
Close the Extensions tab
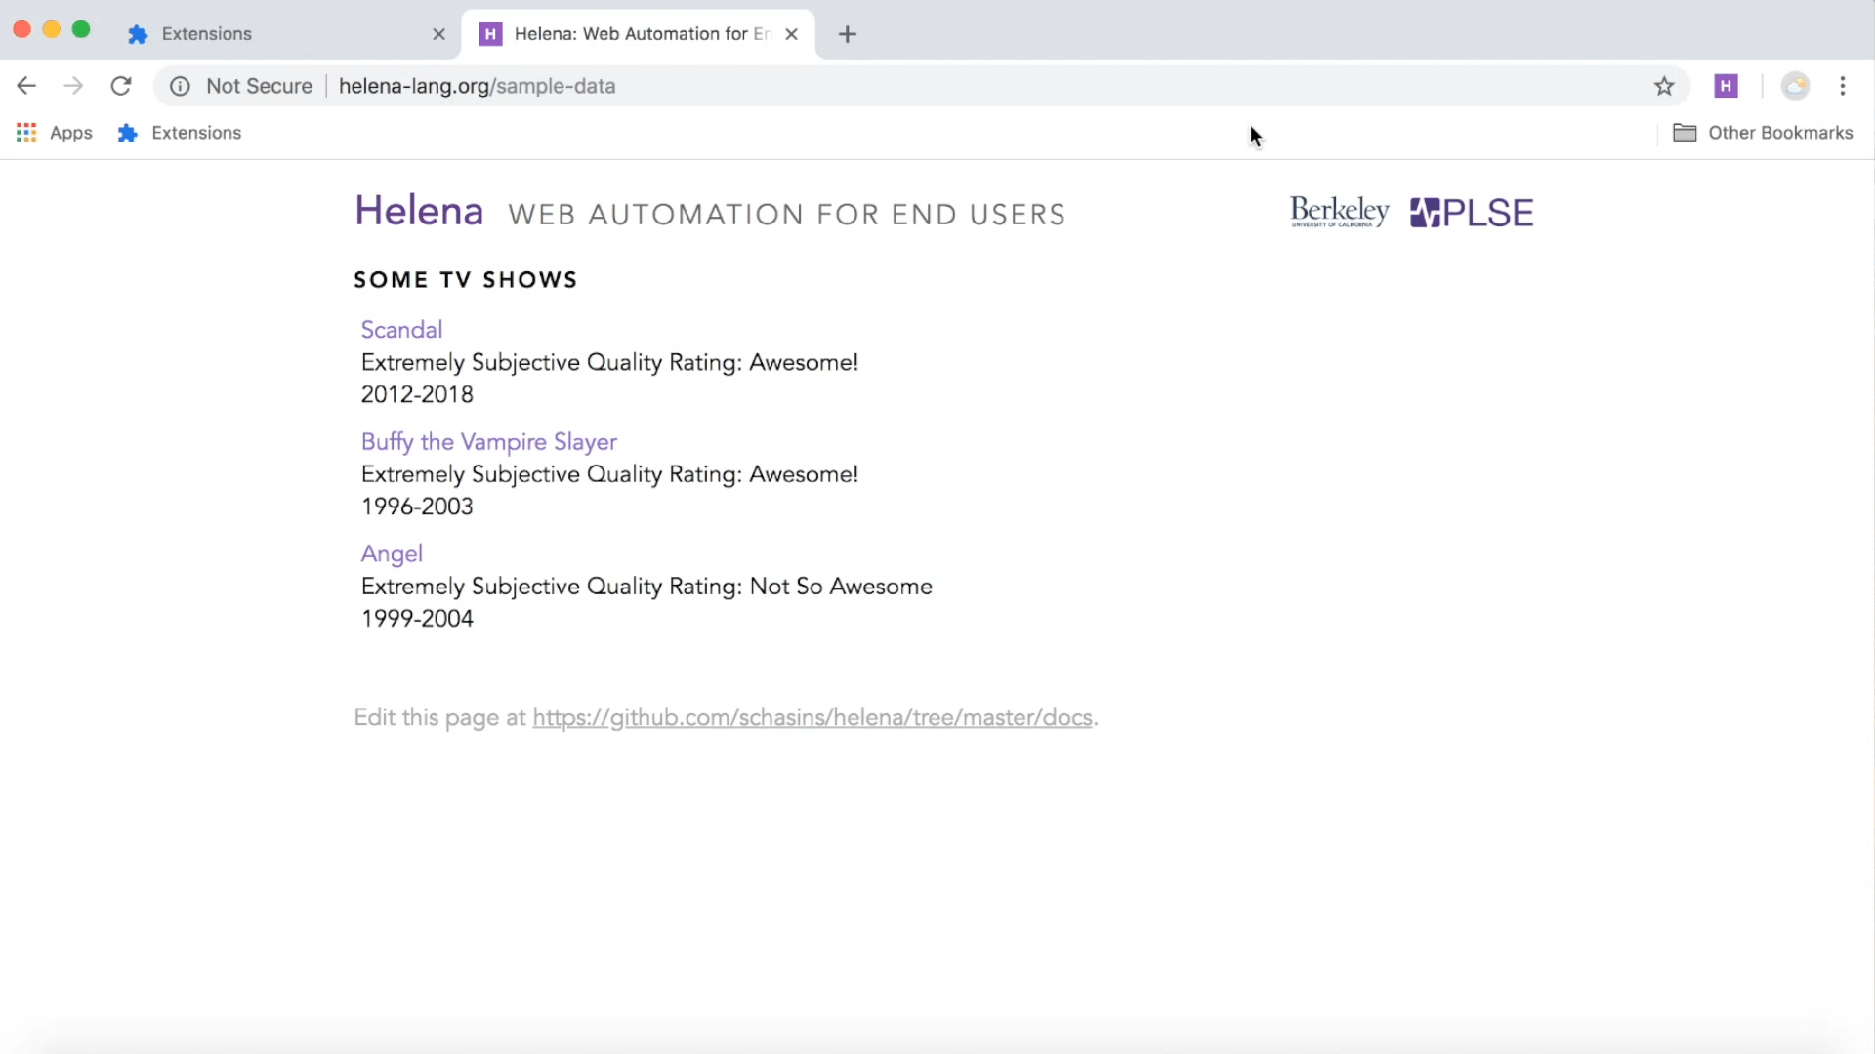coord(438,34)
